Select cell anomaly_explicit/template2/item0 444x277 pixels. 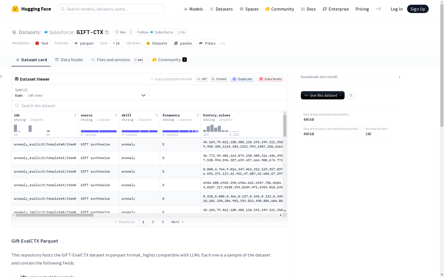point(45,171)
